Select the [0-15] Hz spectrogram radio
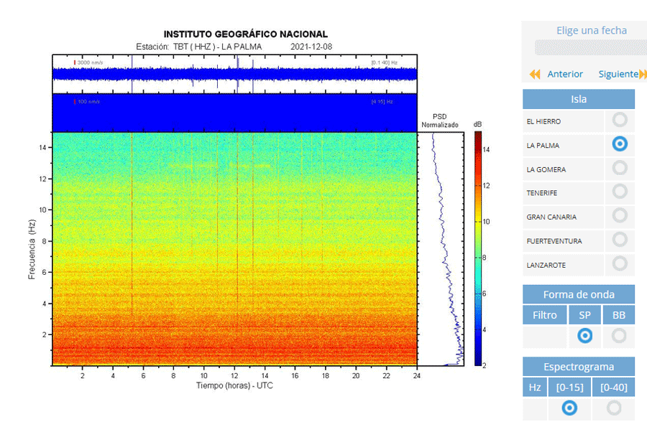Screen dimensions: 647x427 point(569,408)
